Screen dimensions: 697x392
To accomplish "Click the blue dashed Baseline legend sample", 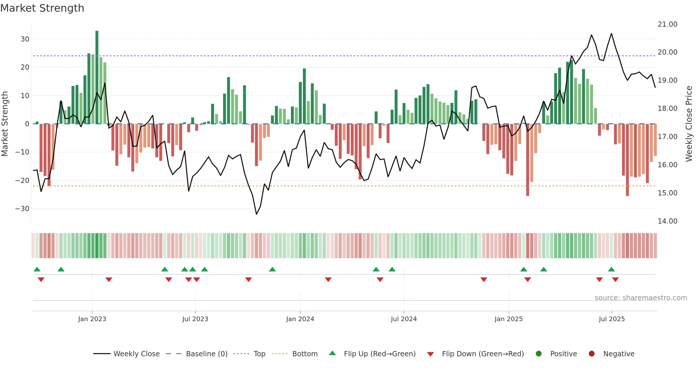I will click(174, 354).
